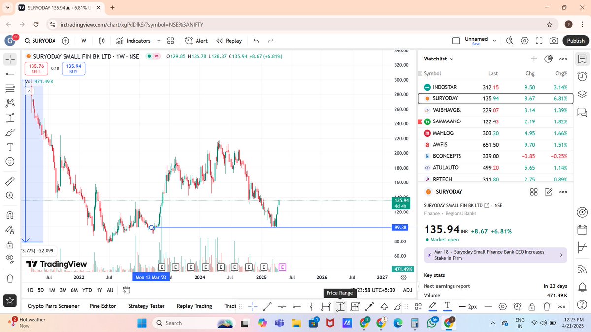Screen dimensions: 591x332
Task: Open the W timeframe interval dropdown
Action: (x=84, y=41)
